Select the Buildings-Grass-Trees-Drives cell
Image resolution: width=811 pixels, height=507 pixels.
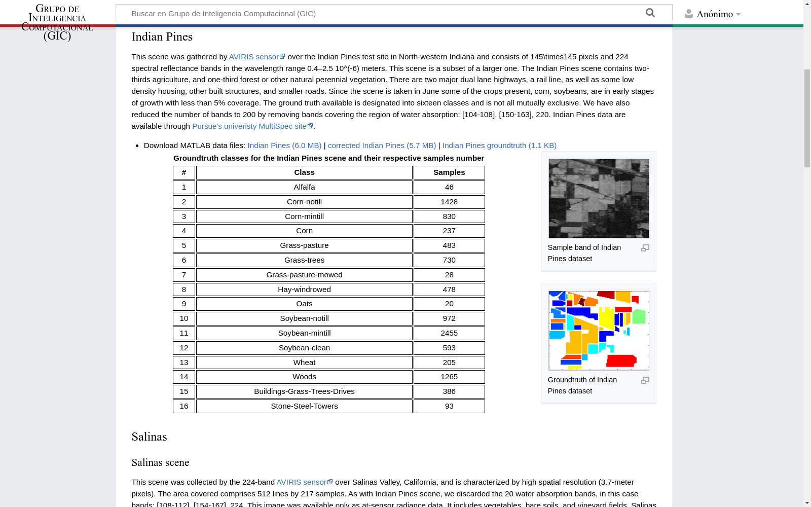304,392
